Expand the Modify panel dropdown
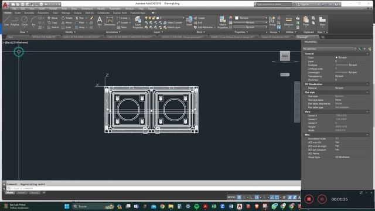 [x=70, y=32]
